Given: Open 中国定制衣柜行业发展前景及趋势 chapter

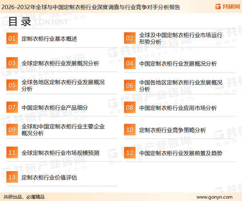Looking at the screenshot, I should 180,153.
